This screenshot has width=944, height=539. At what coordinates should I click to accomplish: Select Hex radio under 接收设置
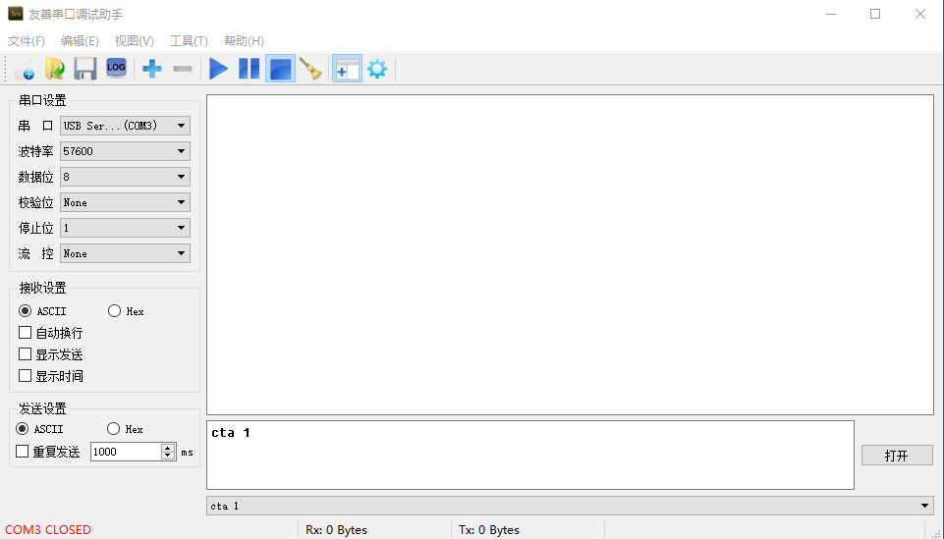tap(114, 311)
